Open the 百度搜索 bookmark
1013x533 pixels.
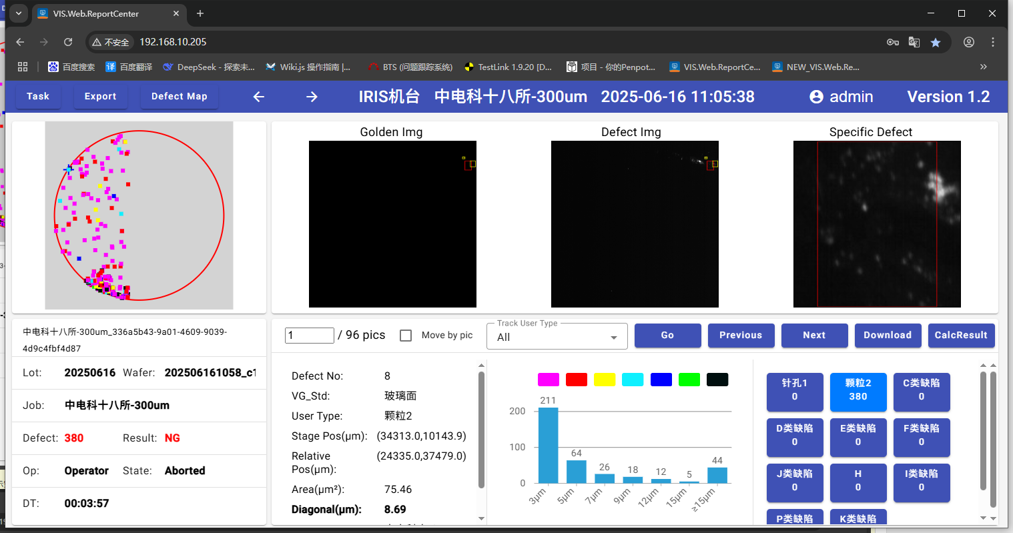click(x=71, y=67)
